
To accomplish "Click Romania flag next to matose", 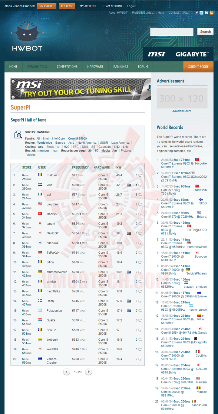I will (40, 175).
